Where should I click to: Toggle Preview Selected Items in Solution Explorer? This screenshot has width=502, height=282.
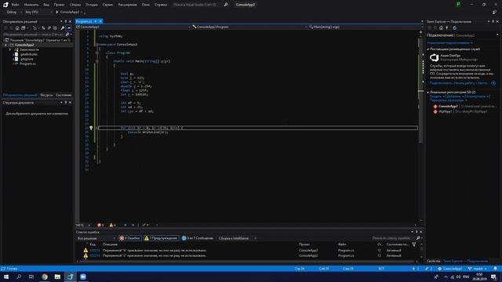(69, 28)
